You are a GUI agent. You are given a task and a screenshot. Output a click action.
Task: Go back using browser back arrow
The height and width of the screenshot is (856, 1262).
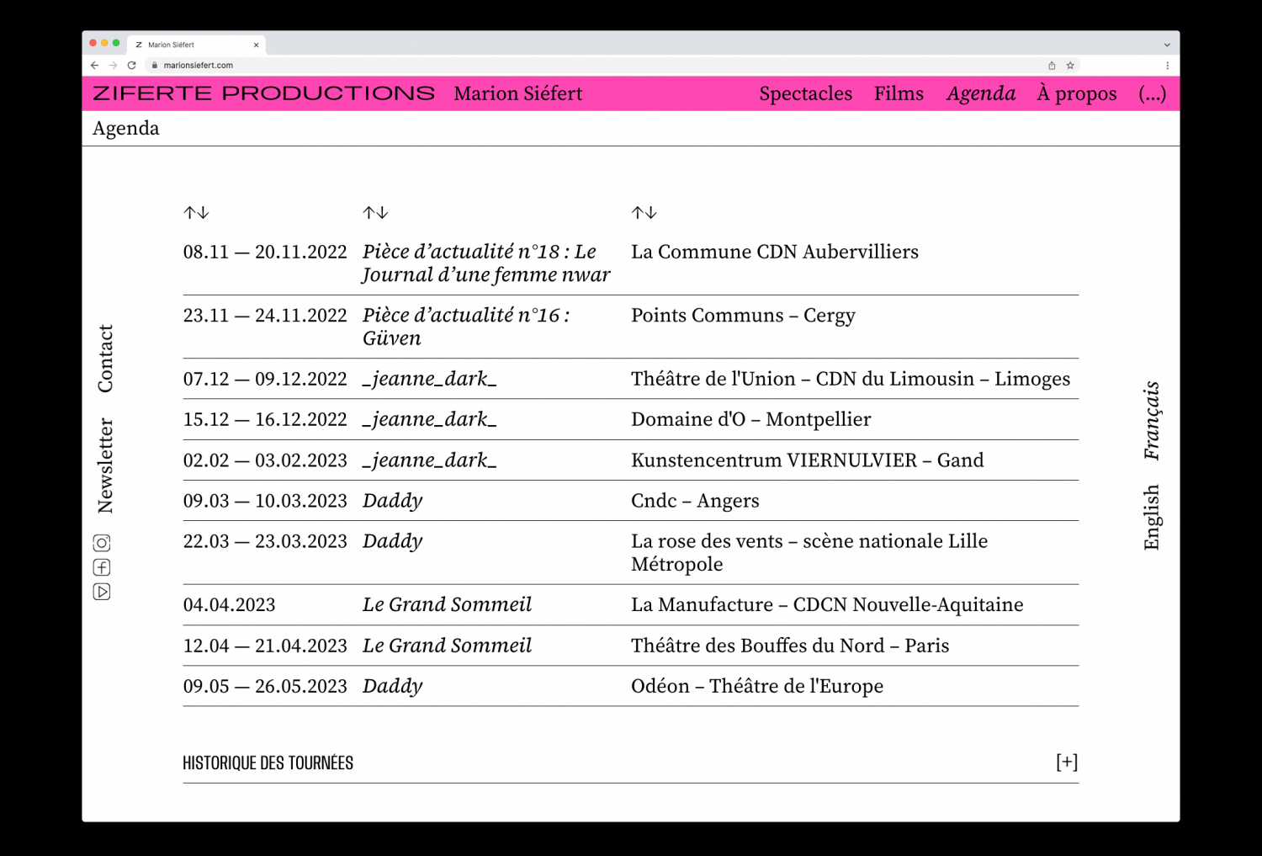[94, 66]
